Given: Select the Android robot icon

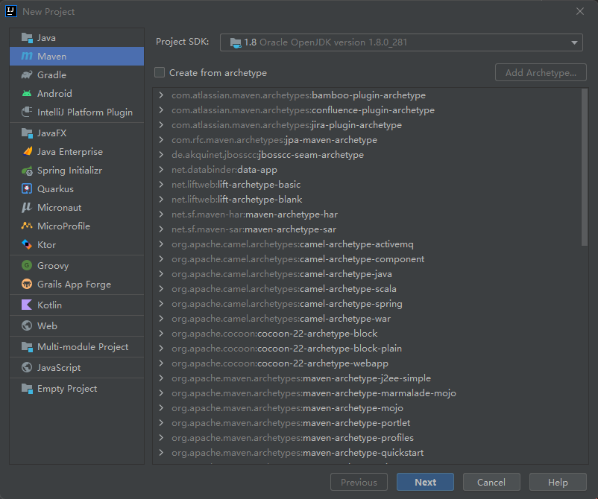Looking at the screenshot, I should [x=27, y=94].
